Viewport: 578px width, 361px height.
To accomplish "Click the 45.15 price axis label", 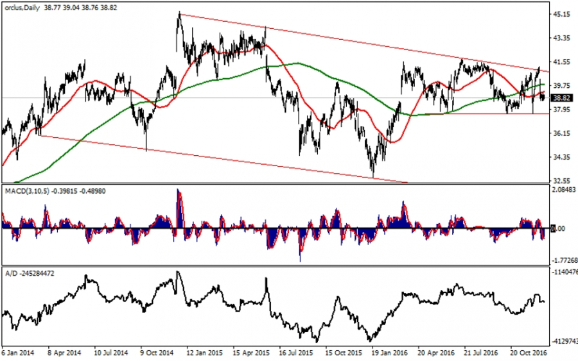I will pos(562,14).
